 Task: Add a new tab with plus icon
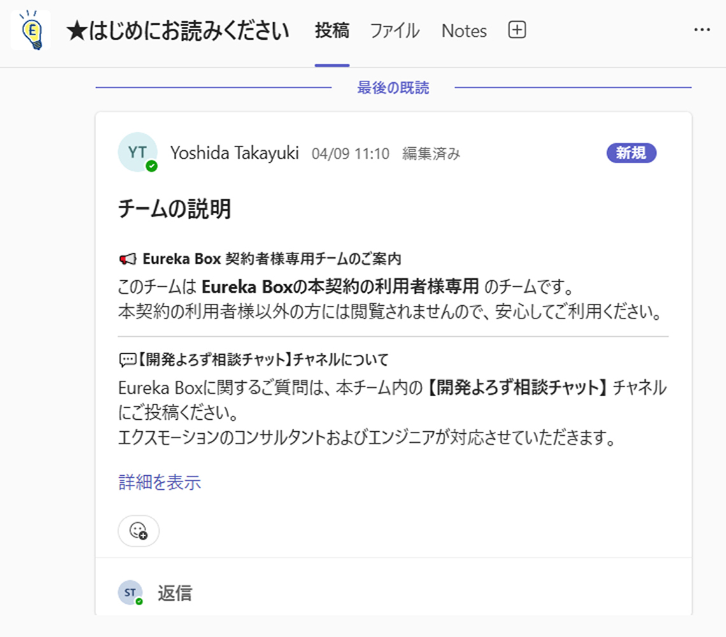(x=516, y=30)
